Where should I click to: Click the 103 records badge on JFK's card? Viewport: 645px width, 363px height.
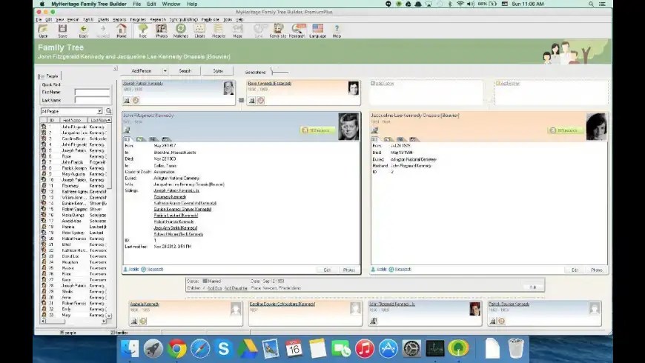[x=317, y=130]
